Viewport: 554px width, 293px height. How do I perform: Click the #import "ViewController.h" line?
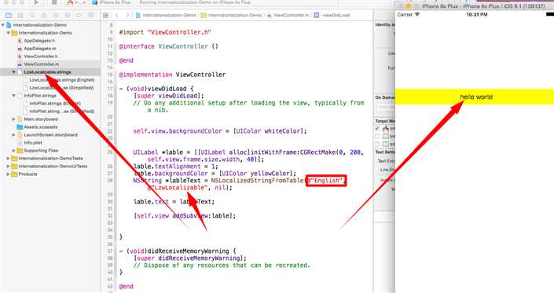(165, 32)
